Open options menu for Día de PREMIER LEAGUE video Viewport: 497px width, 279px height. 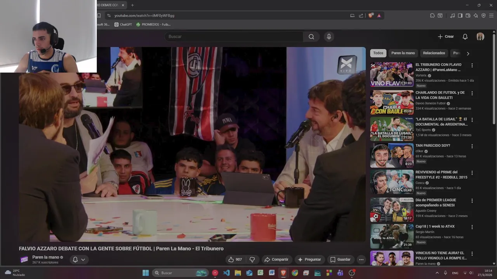472,201
